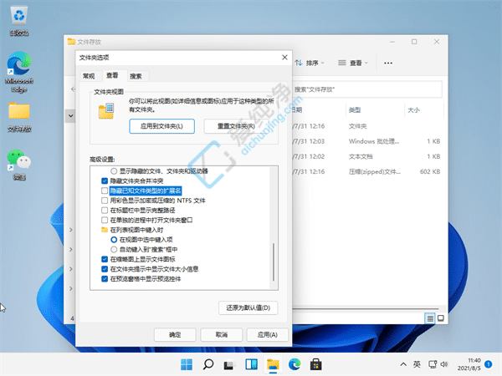502x376 pixels.
Task: Open Microsoft Store from taskbar
Action: click(x=315, y=364)
